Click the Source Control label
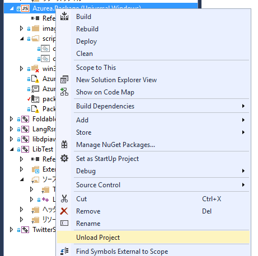The height and width of the screenshot is (256, 258). (x=98, y=185)
